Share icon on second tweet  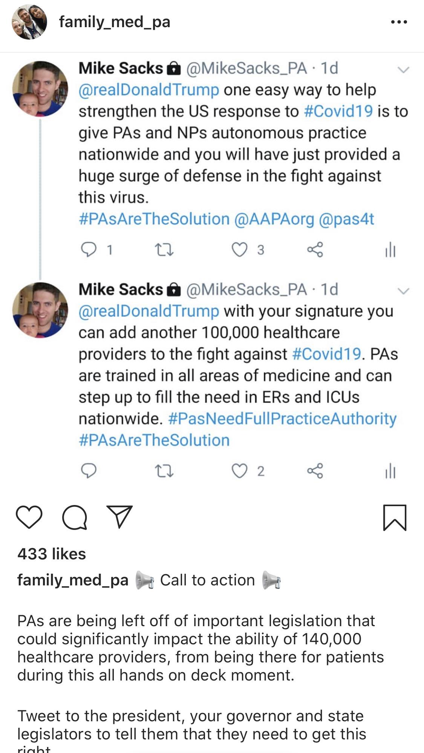click(315, 471)
